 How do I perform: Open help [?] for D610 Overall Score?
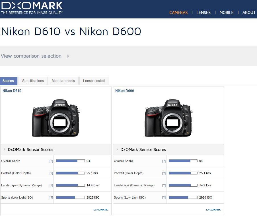coord(51,161)
